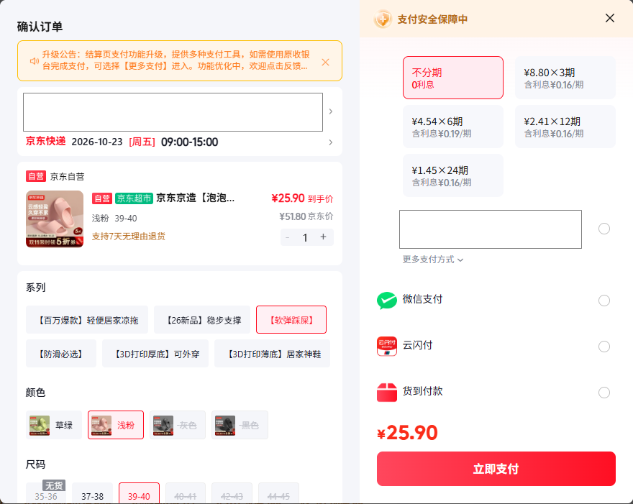Select series 【3D打印薄底】居家神鞋
Image resolution: width=633 pixels, height=504 pixels.
272,354
